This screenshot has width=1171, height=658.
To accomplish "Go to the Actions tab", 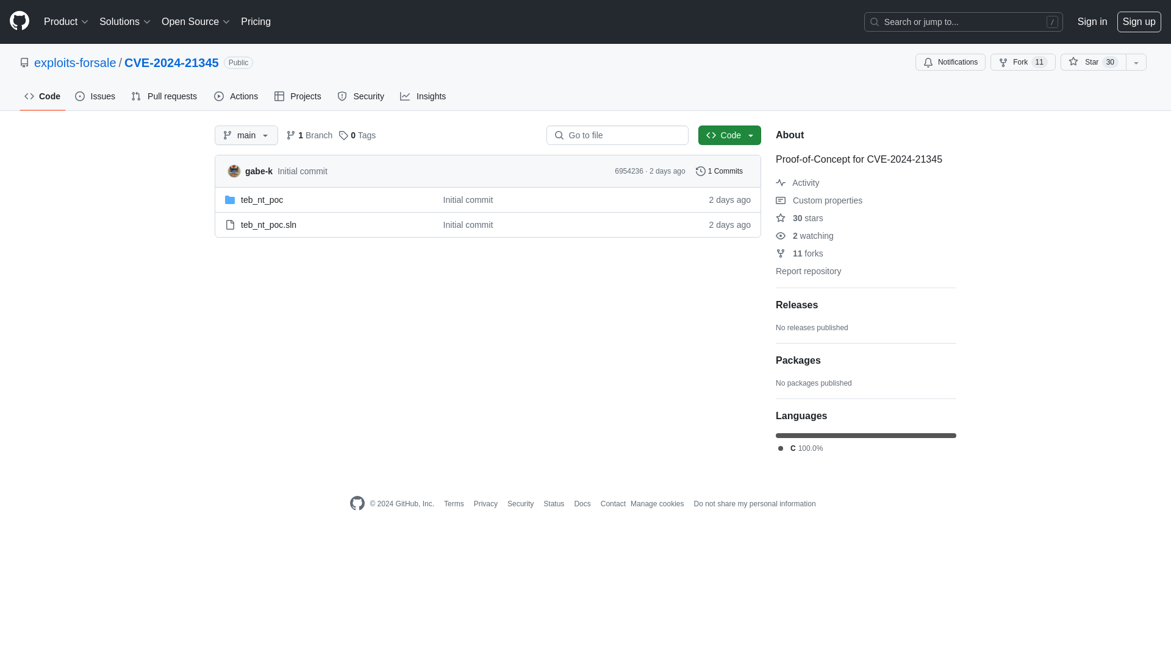I will pos(236,96).
